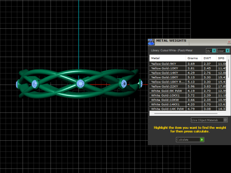Click the Calculate button
The width and height of the screenshot is (231, 173).
tap(190, 140)
